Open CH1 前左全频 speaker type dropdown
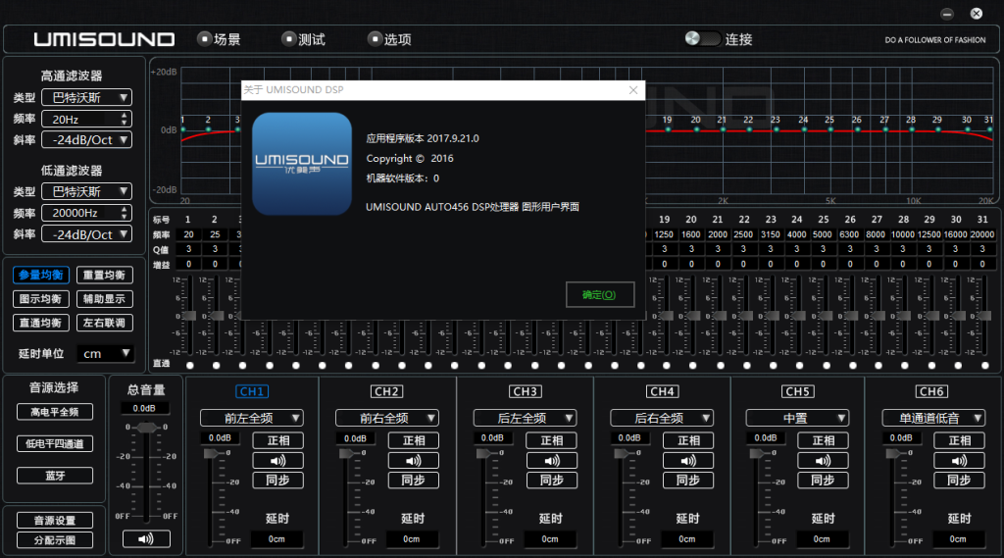The image size is (1004, 558). click(x=252, y=418)
